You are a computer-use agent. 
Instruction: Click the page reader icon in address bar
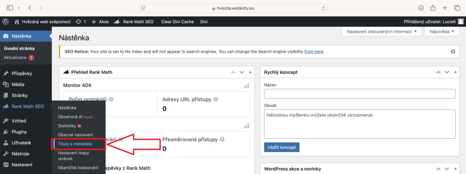point(144,8)
